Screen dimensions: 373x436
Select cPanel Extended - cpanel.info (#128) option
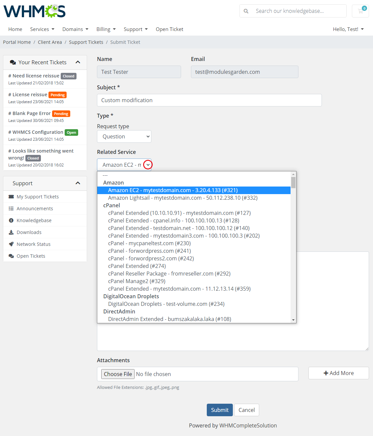point(194,220)
